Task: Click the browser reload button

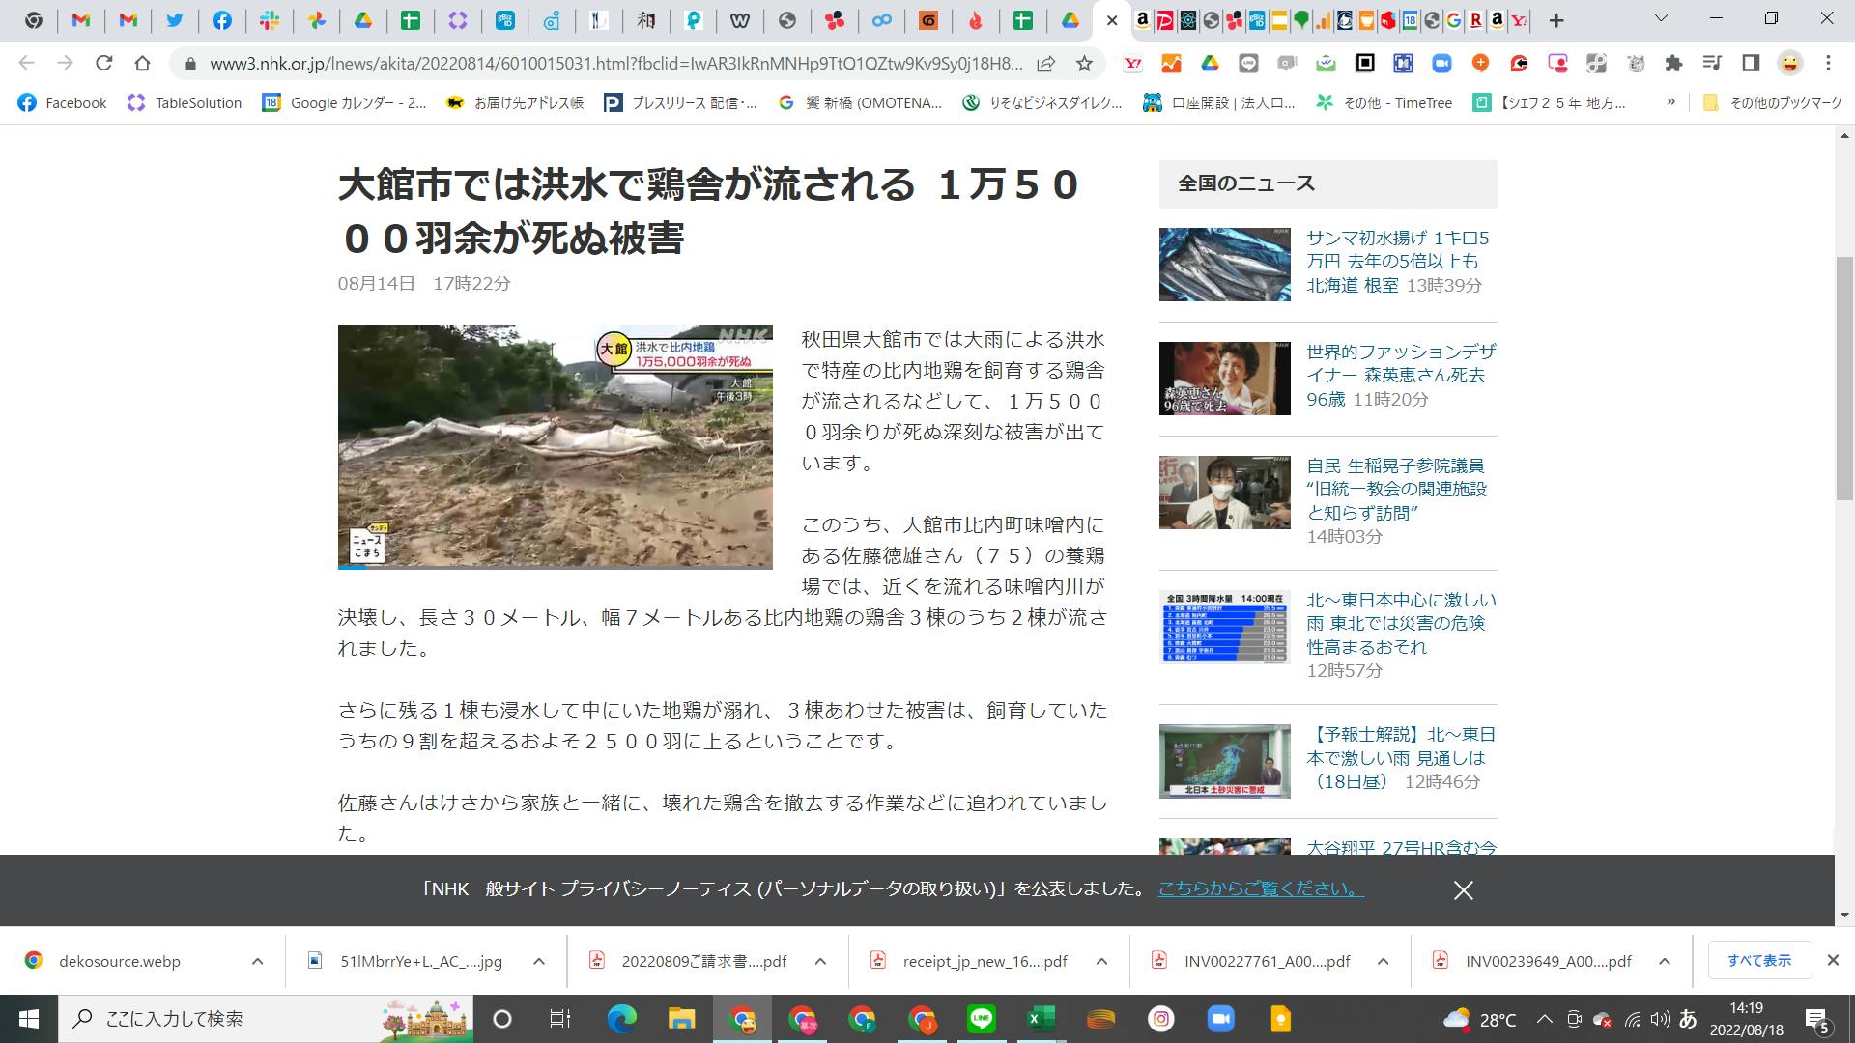Action: [103, 64]
